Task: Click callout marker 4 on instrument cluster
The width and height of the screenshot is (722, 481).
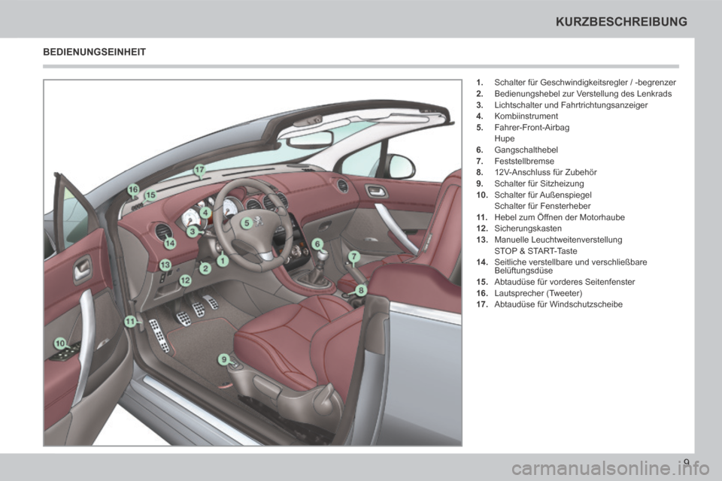Action: pyautogui.click(x=205, y=213)
